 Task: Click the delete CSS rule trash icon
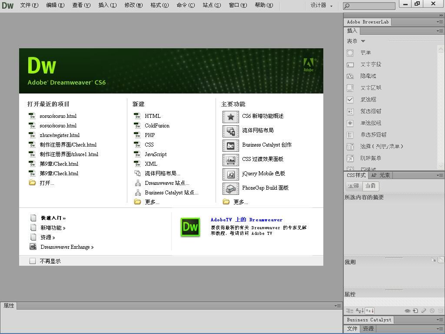click(440, 311)
